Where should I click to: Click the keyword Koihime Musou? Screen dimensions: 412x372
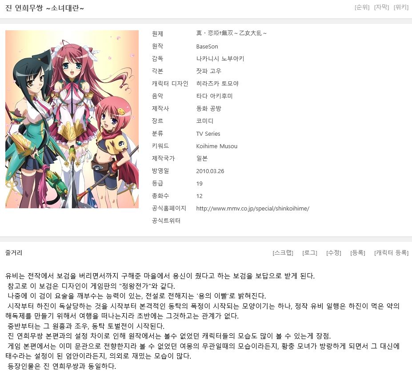pos(217,146)
